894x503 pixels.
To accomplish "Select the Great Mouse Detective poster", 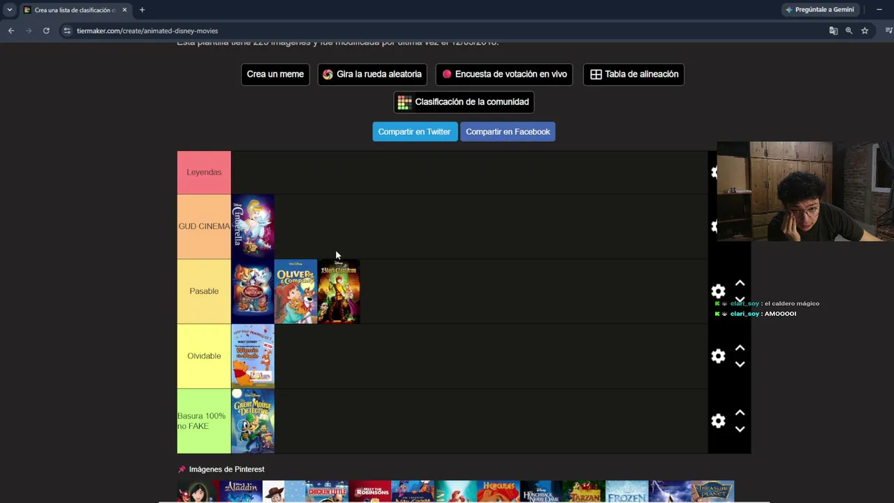I will click(253, 421).
